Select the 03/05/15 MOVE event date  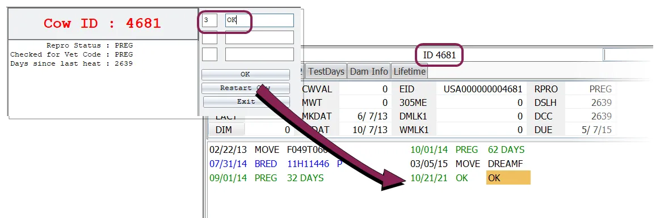(430, 164)
